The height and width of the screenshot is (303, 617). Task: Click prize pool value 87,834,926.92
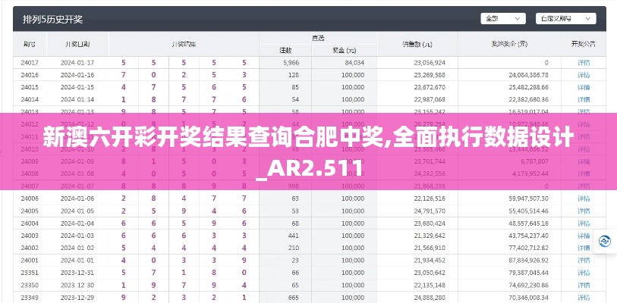[528, 261]
